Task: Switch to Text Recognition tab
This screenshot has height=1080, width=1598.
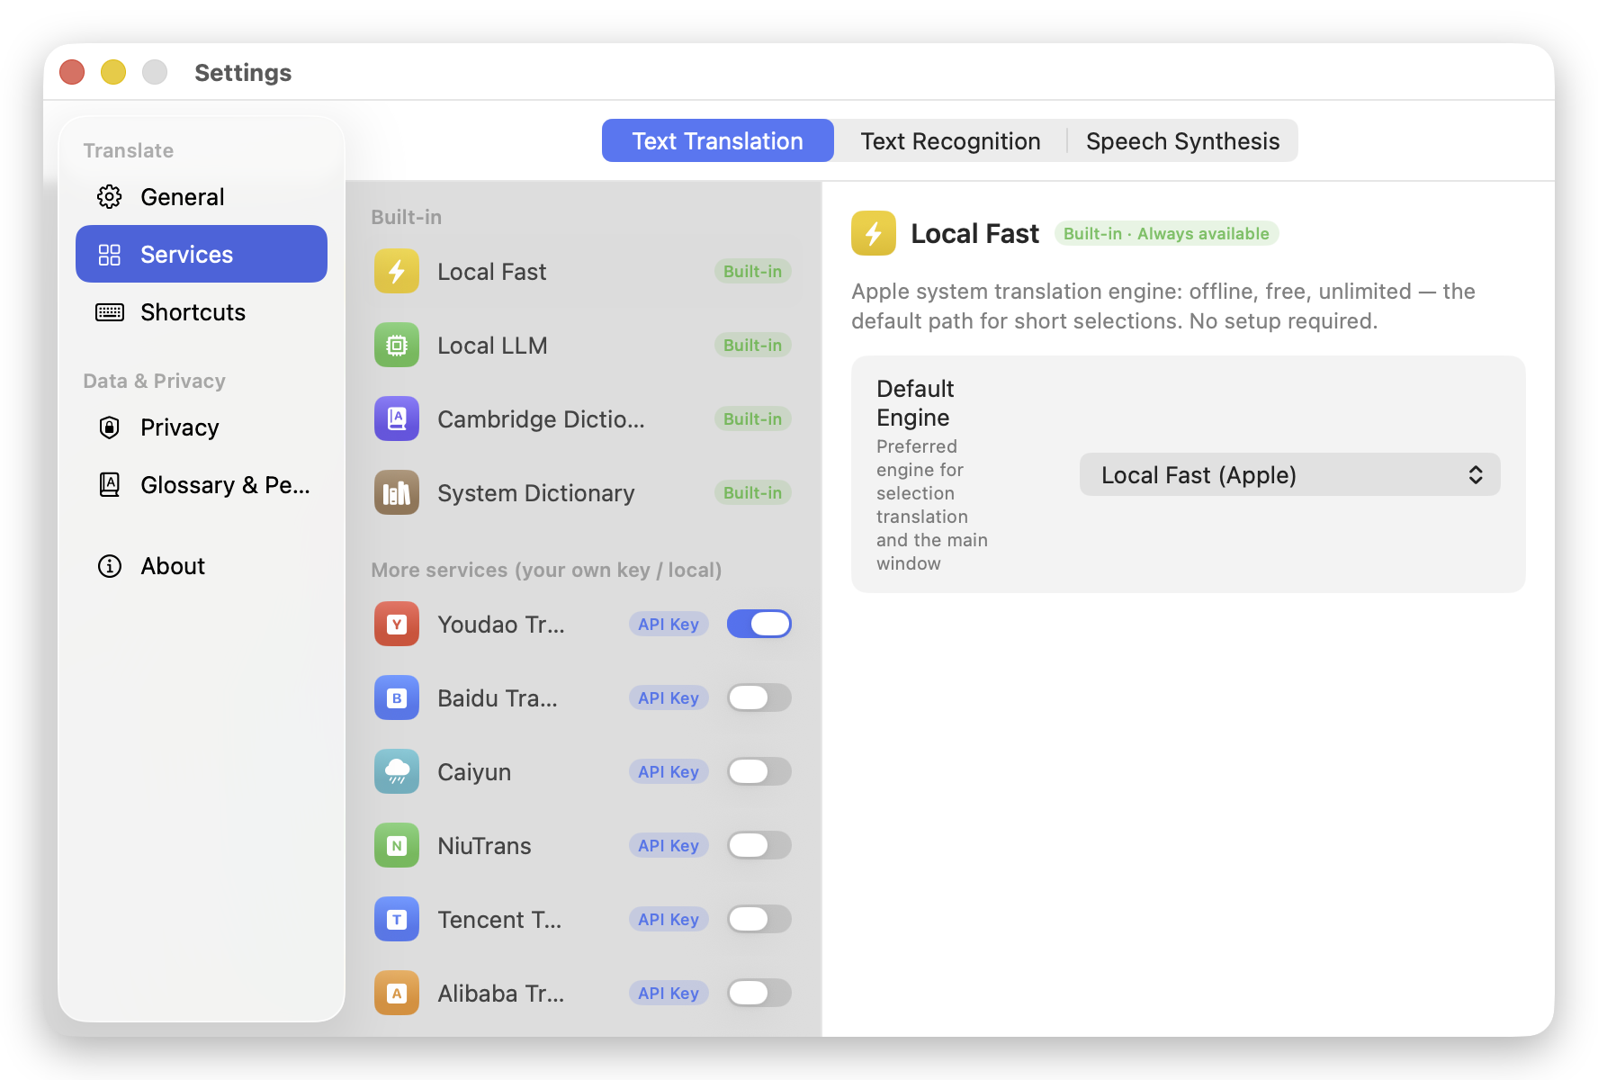Action: tap(950, 141)
